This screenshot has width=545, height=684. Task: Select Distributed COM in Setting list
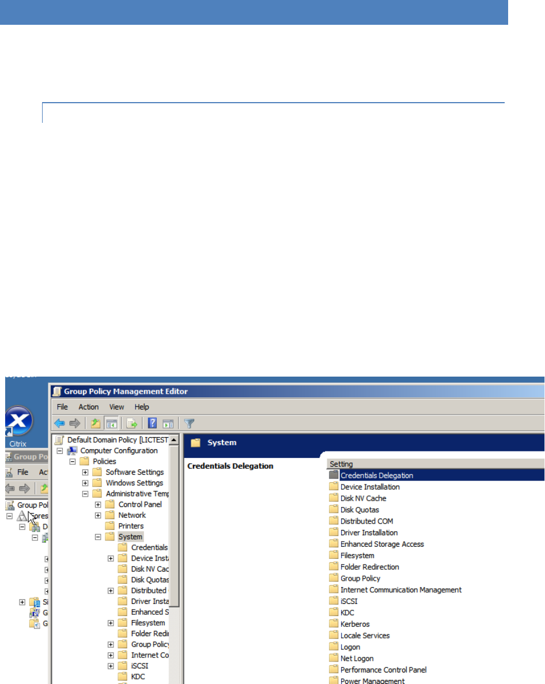(367, 521)
